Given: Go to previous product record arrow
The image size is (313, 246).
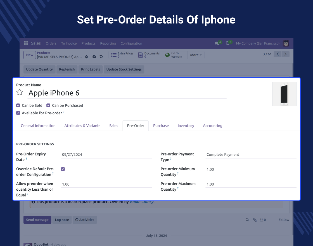Looking at the screenshot, I should pos(278,54).
